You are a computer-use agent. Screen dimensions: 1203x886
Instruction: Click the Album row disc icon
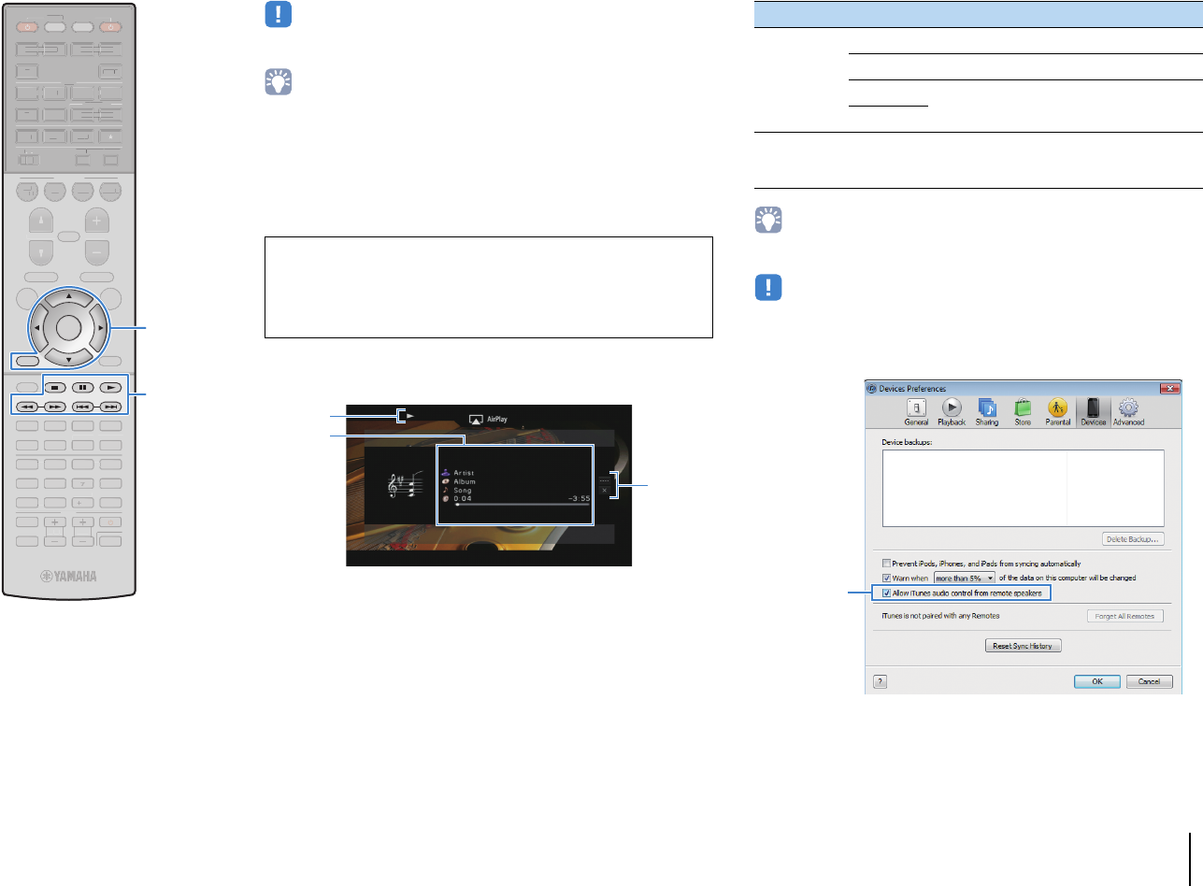pyautogui.click(x=446, y=482)
